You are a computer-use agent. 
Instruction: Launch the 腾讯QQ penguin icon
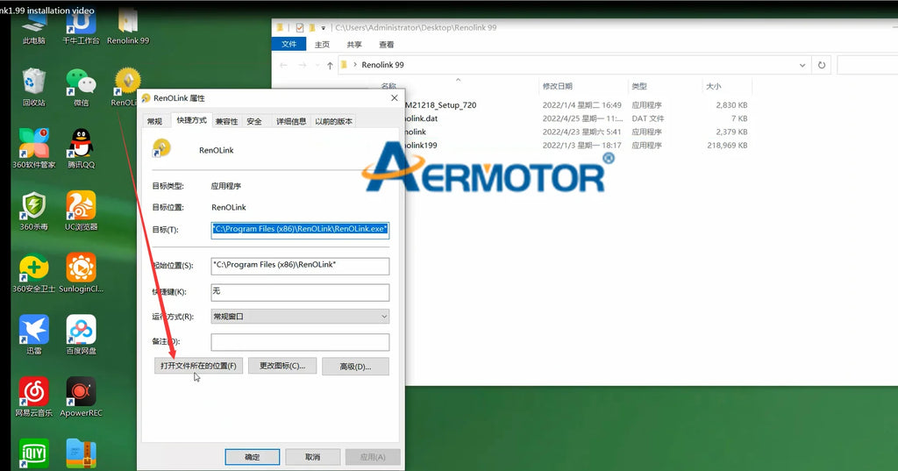(81, 148)
